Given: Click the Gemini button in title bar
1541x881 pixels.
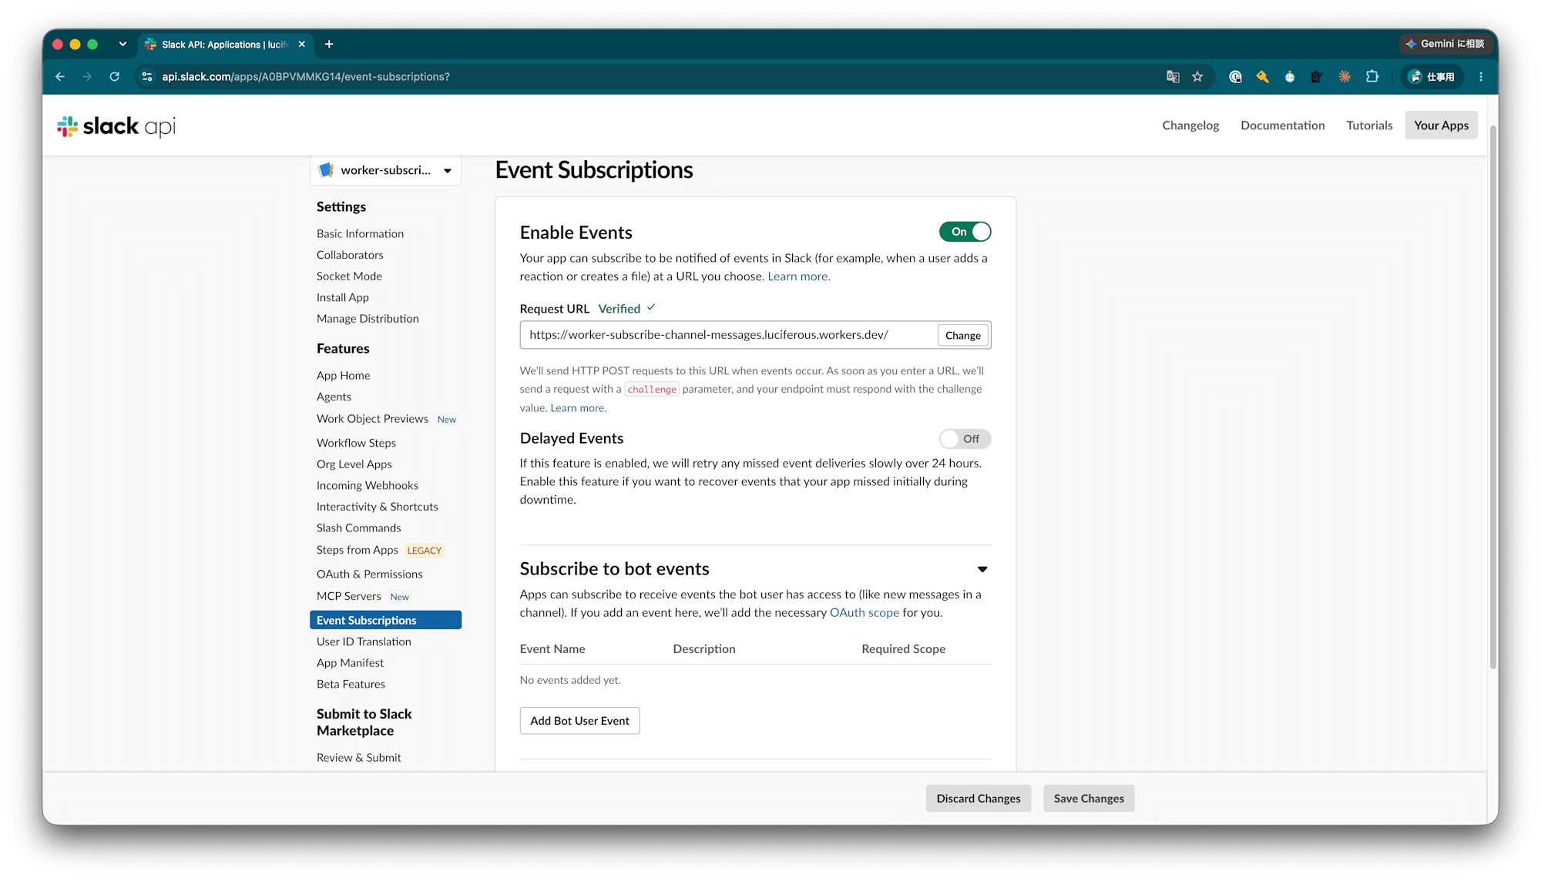Looking at the screenshot, I should [x=1445, y=44].
